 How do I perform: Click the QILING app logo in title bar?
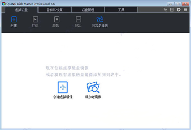click(4, 3)
